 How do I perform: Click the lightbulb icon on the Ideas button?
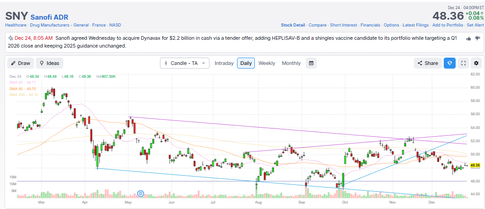41,63
